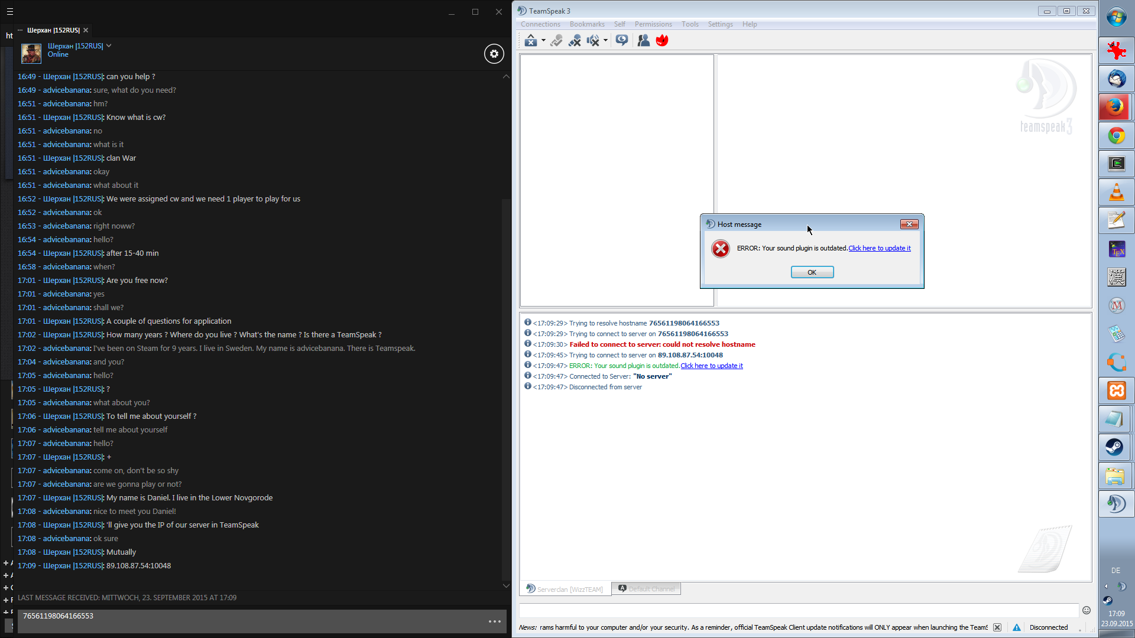Click the red flame toolbar icon

tap(662, 40)
